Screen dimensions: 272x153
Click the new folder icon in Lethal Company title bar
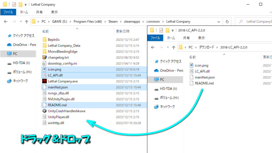[x=20, y=4]
